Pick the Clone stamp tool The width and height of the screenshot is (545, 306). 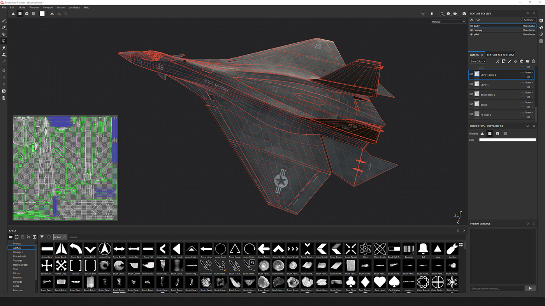[x=4, y=54]
